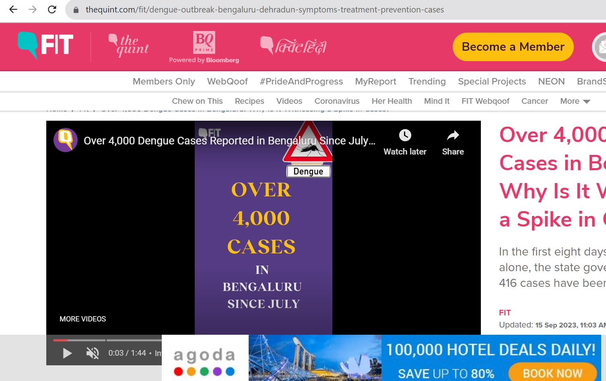Click the 0:03 / 1:44 time display
This screenshot has height=381, width=606.
tap(127, 353)
